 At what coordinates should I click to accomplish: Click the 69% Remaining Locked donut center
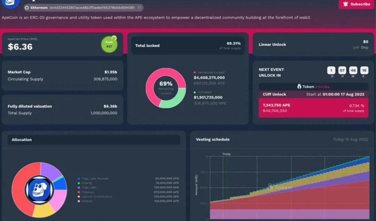click(x=166, y=88)
